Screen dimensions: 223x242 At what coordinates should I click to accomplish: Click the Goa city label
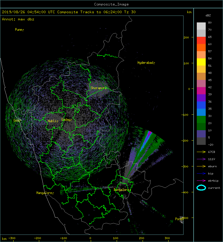pyautogui.click(x=17, y=120)
